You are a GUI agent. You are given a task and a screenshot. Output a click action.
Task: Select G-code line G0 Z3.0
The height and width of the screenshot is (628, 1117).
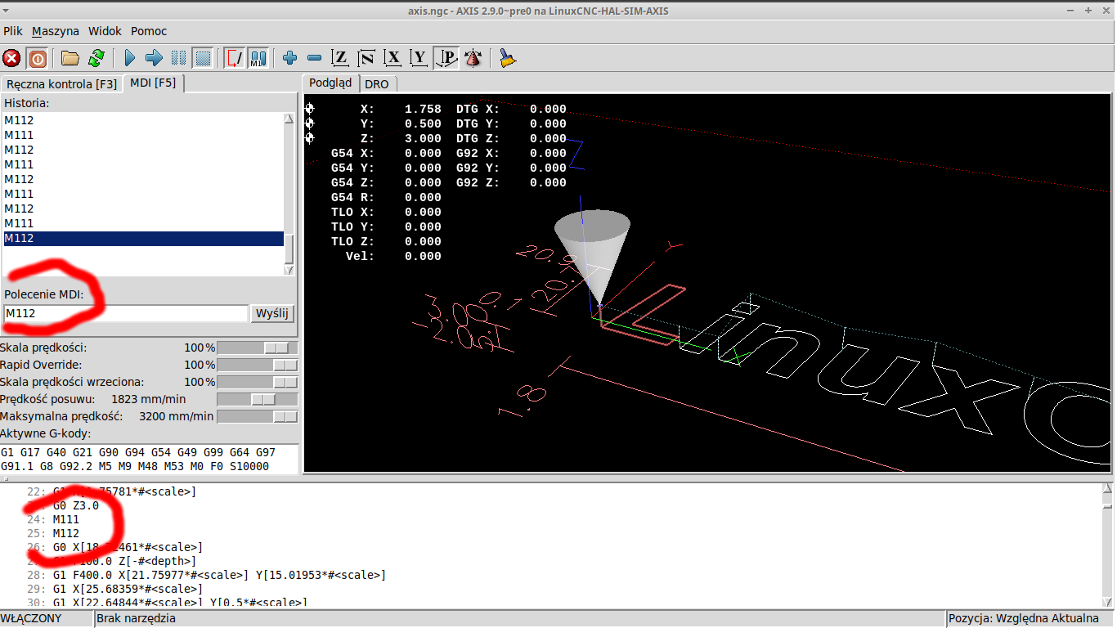(x=76, y=505)
